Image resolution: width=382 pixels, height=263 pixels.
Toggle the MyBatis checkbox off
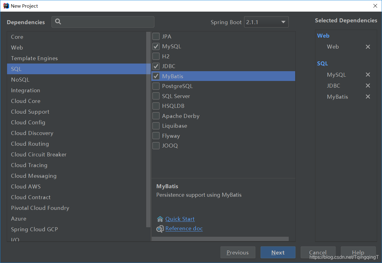156,76
